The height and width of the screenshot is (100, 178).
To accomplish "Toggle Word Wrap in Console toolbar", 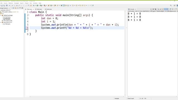I will click(x=163, y=9).
